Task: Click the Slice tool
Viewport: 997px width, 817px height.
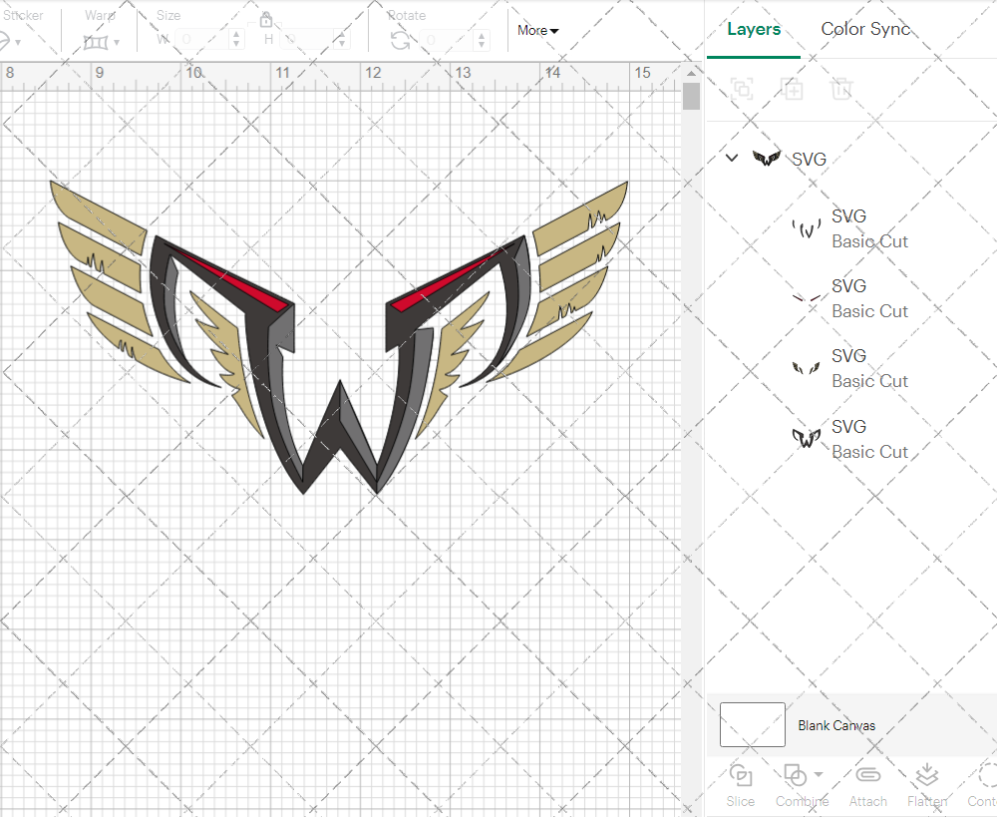Action: click(741, 785)
